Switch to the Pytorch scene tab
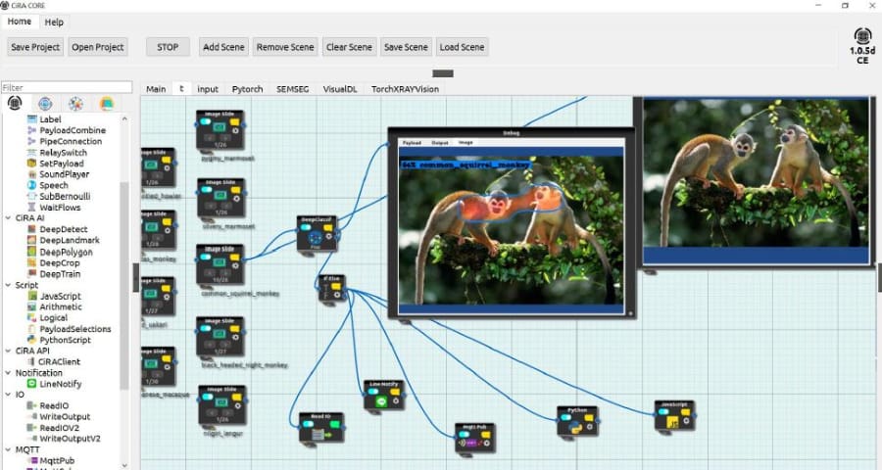Image resolution: width=882 pixels, height=470 pixels. 247,88
